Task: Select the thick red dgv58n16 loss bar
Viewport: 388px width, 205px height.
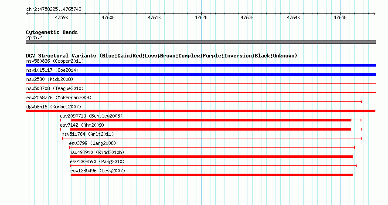Action: pyautogui.click(x=201, y=111)
